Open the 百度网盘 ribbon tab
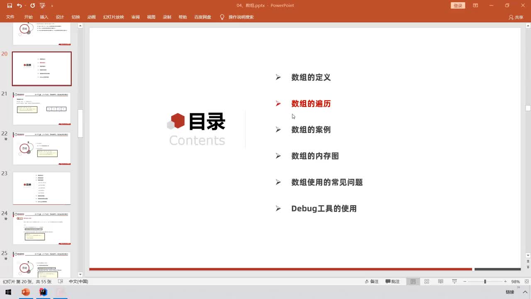This screenshot has height=299, width=531. tap(202, 17)
